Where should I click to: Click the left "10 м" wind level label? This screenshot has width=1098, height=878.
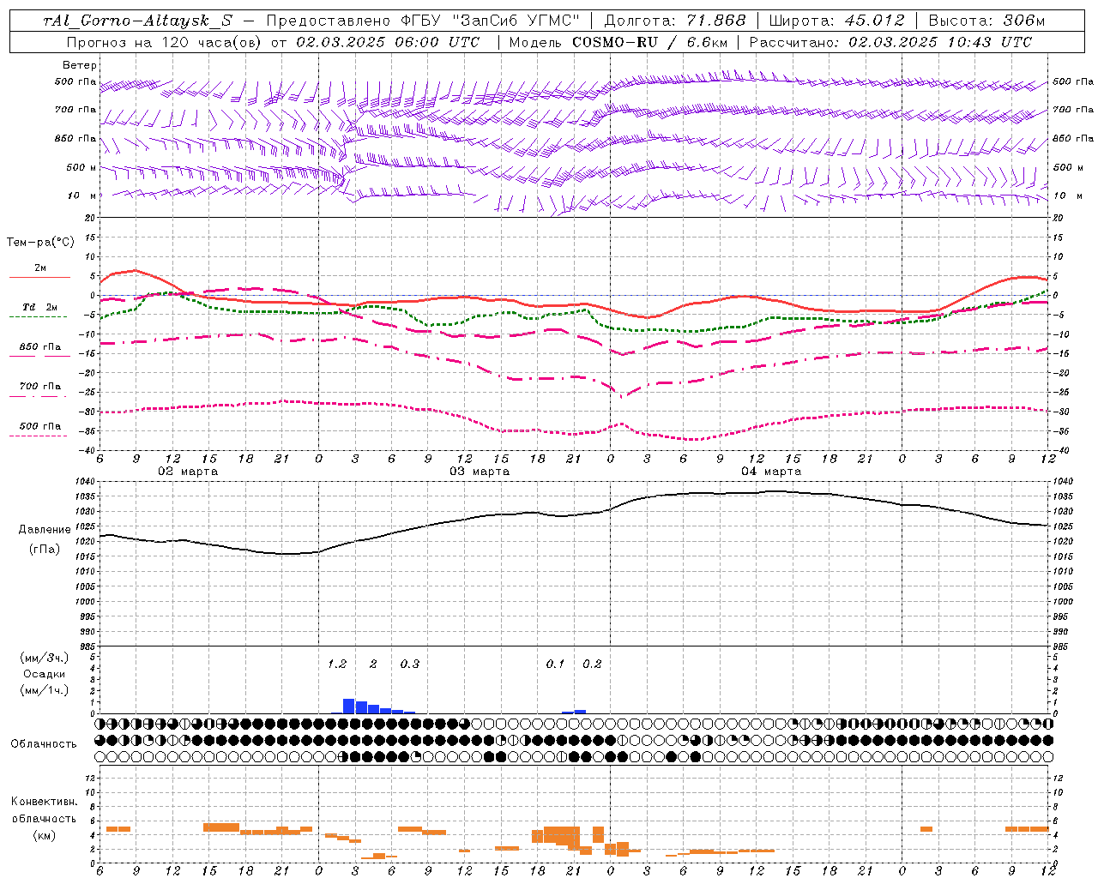pos(83,195)
